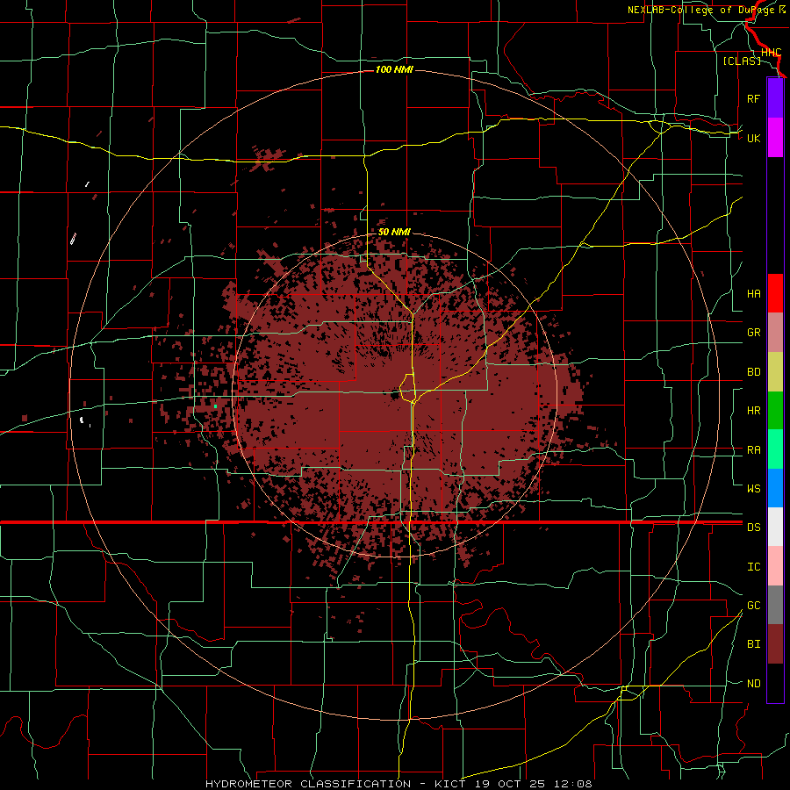Click the IC light-pink legend swatch
Image resolution: width=790 pixels, height=790 pixels.
coord(775,566)
